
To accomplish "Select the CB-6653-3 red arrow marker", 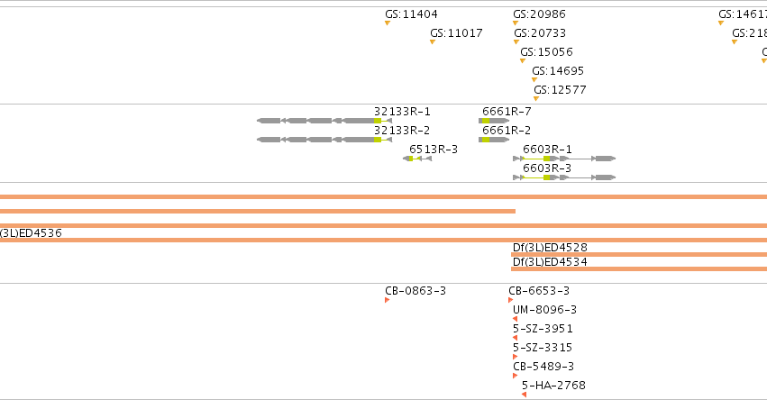I will pyautogui.click(x=511, y=300).
